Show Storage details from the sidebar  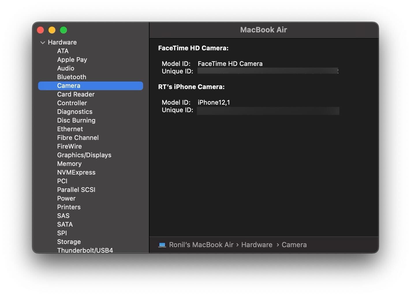click(69, 242)
